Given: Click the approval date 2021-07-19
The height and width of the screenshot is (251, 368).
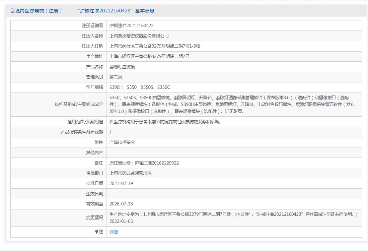Looking at the screenshot, I should tap(121, 183).
